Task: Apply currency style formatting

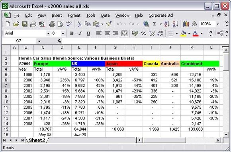Action: (135, 33)
